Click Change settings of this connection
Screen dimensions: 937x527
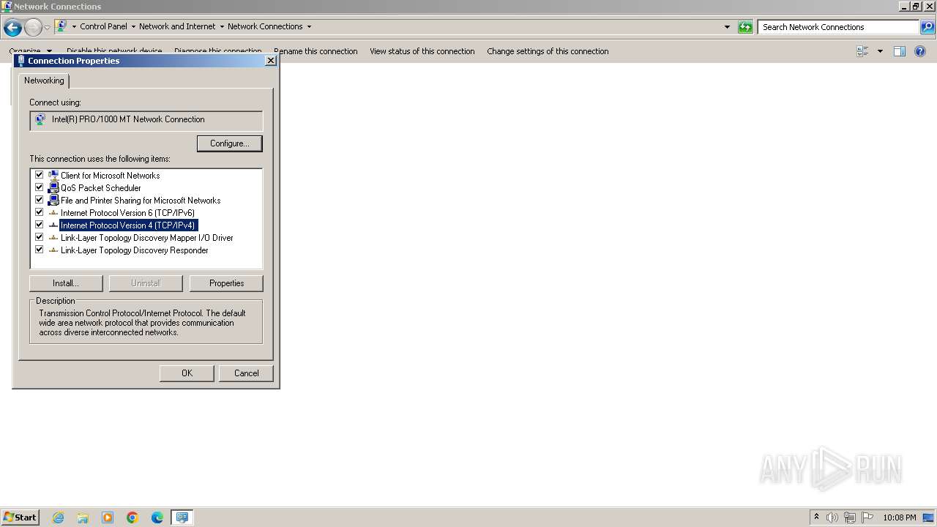tap(548, 51)
